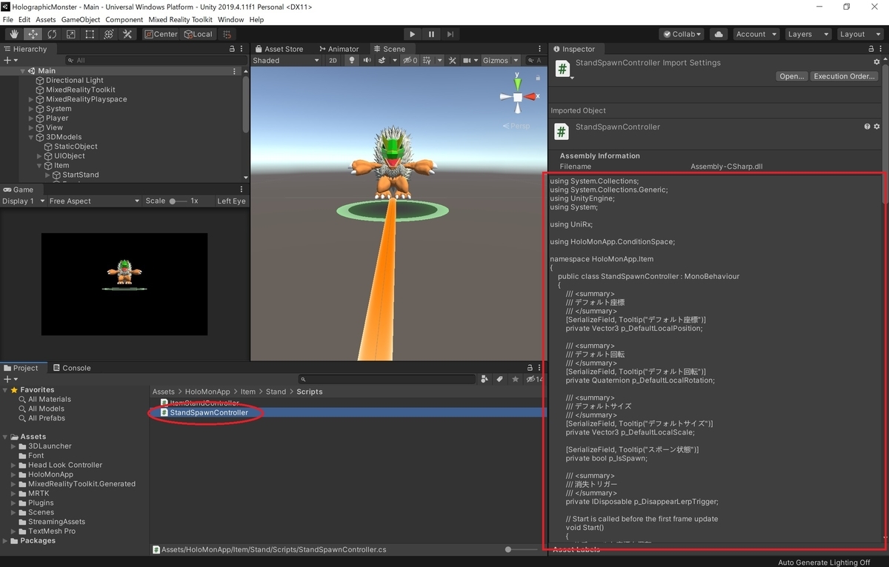889x567 pixels.
Task: Toggle pivot mode Center button
Action: [161, 34]
